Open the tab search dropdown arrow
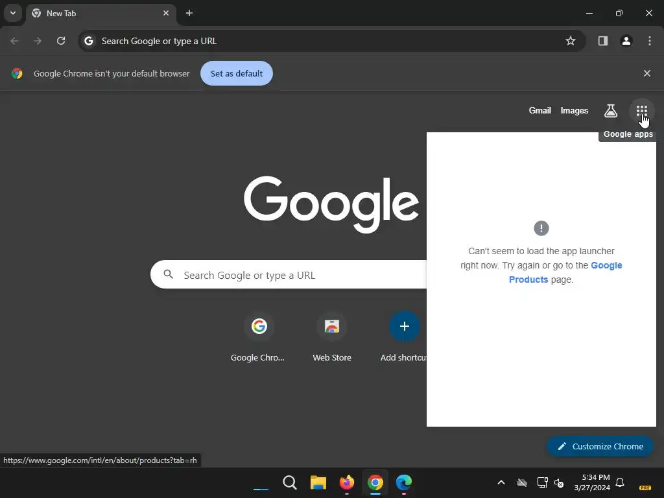The image size is (664, 498). 13,13
